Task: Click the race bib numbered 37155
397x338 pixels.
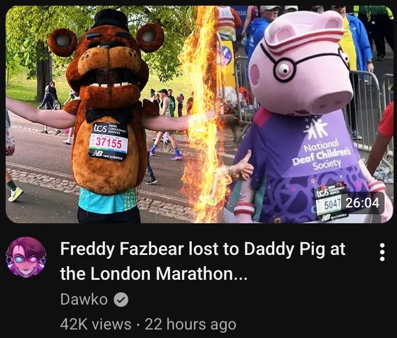Action: coord(109,142)
